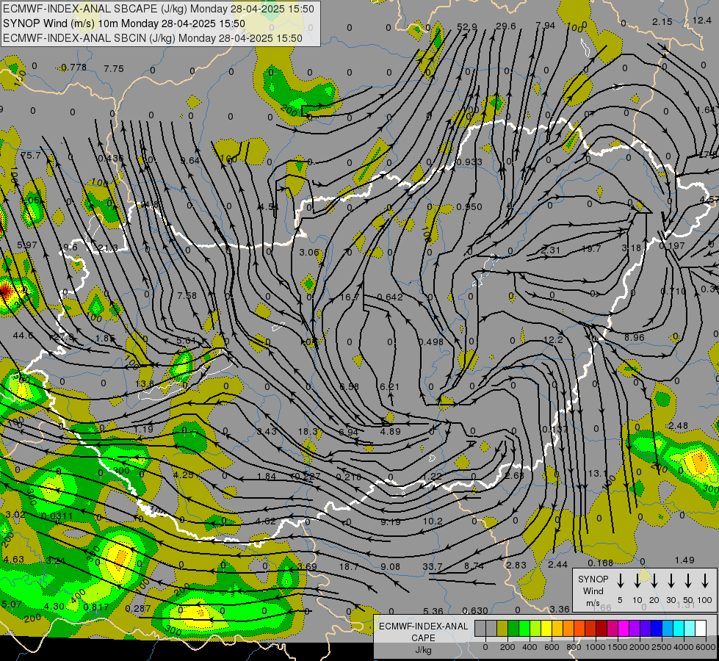Click the map value 0.817
Viewport: 719px width, 661px height.
(96, 607)
